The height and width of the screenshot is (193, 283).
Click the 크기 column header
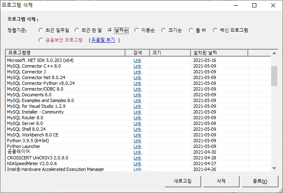[x=170, y=53]
